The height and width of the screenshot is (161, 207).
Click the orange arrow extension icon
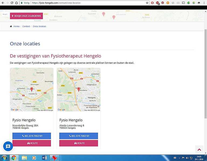click(x=168, y=3)
